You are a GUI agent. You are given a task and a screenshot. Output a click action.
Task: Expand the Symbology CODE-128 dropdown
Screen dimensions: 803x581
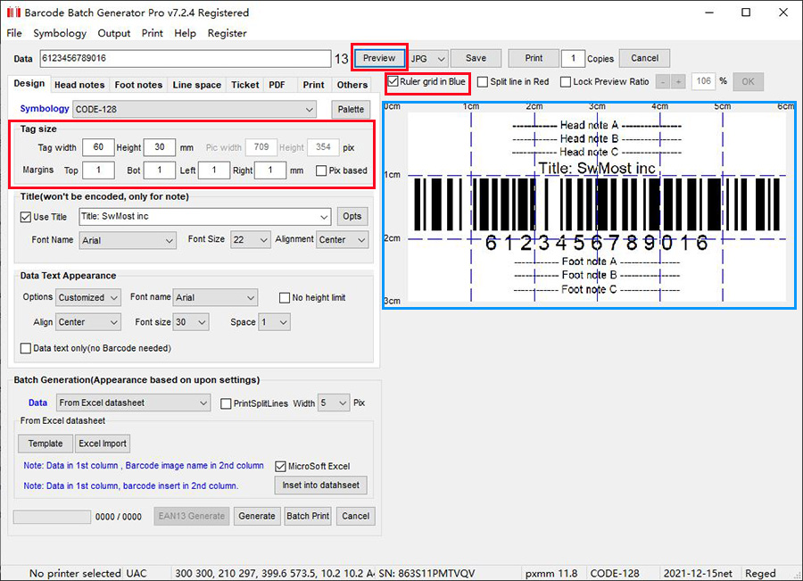tap(195, 109)
